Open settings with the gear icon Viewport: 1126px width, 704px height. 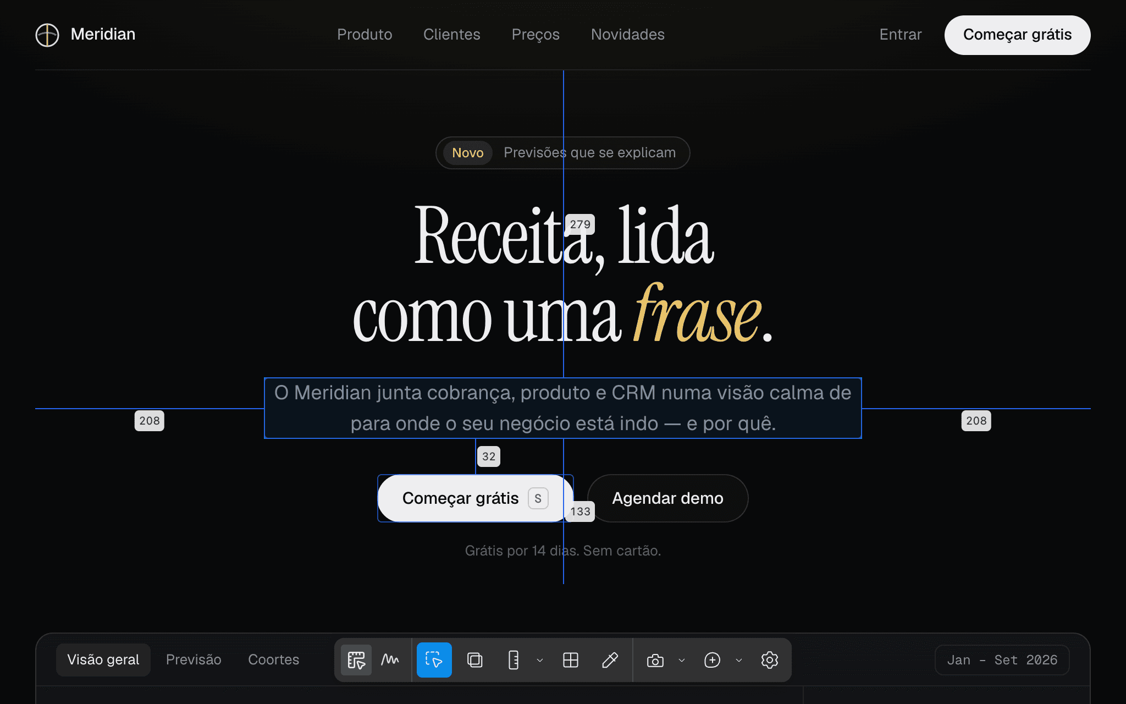click(x=770, y=660)
